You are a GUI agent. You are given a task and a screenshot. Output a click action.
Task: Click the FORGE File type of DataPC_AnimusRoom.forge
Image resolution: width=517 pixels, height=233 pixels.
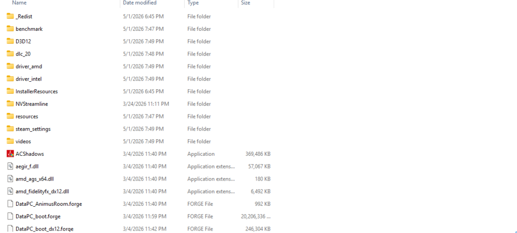[x=200, y=204]
